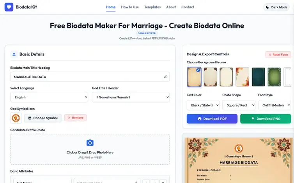Screen dimensions: 294x183
Task: Open the Select Language dropdown
Action: click(x=49, y=97)
